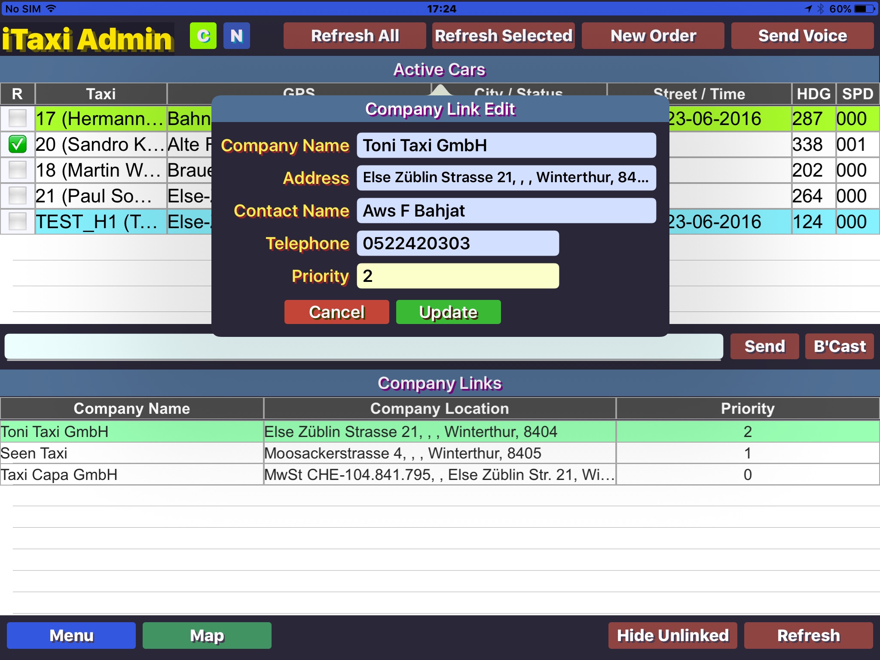This screenshot has height=660, width=880.
Task: Check the box for taxi 18 (Martin W)
Action: pyautogui.click(x=18, y=170)
